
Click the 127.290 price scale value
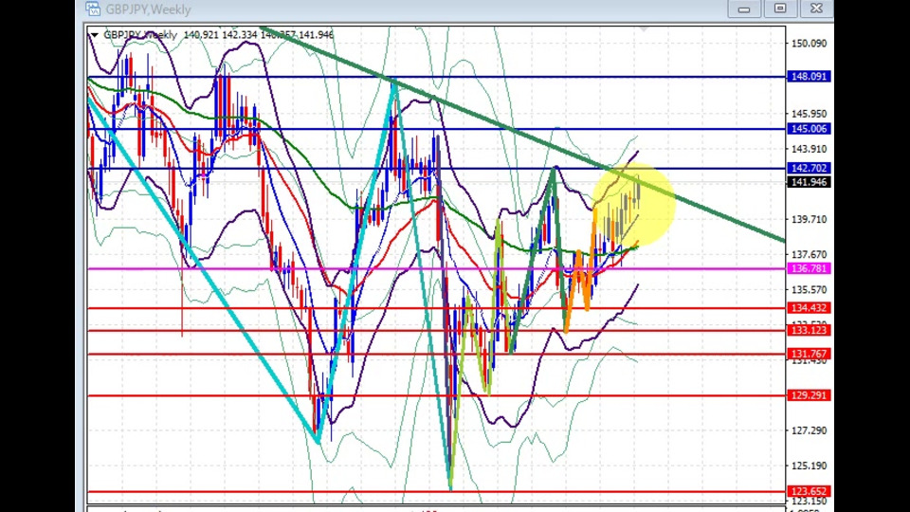click(x=809, y=430)
